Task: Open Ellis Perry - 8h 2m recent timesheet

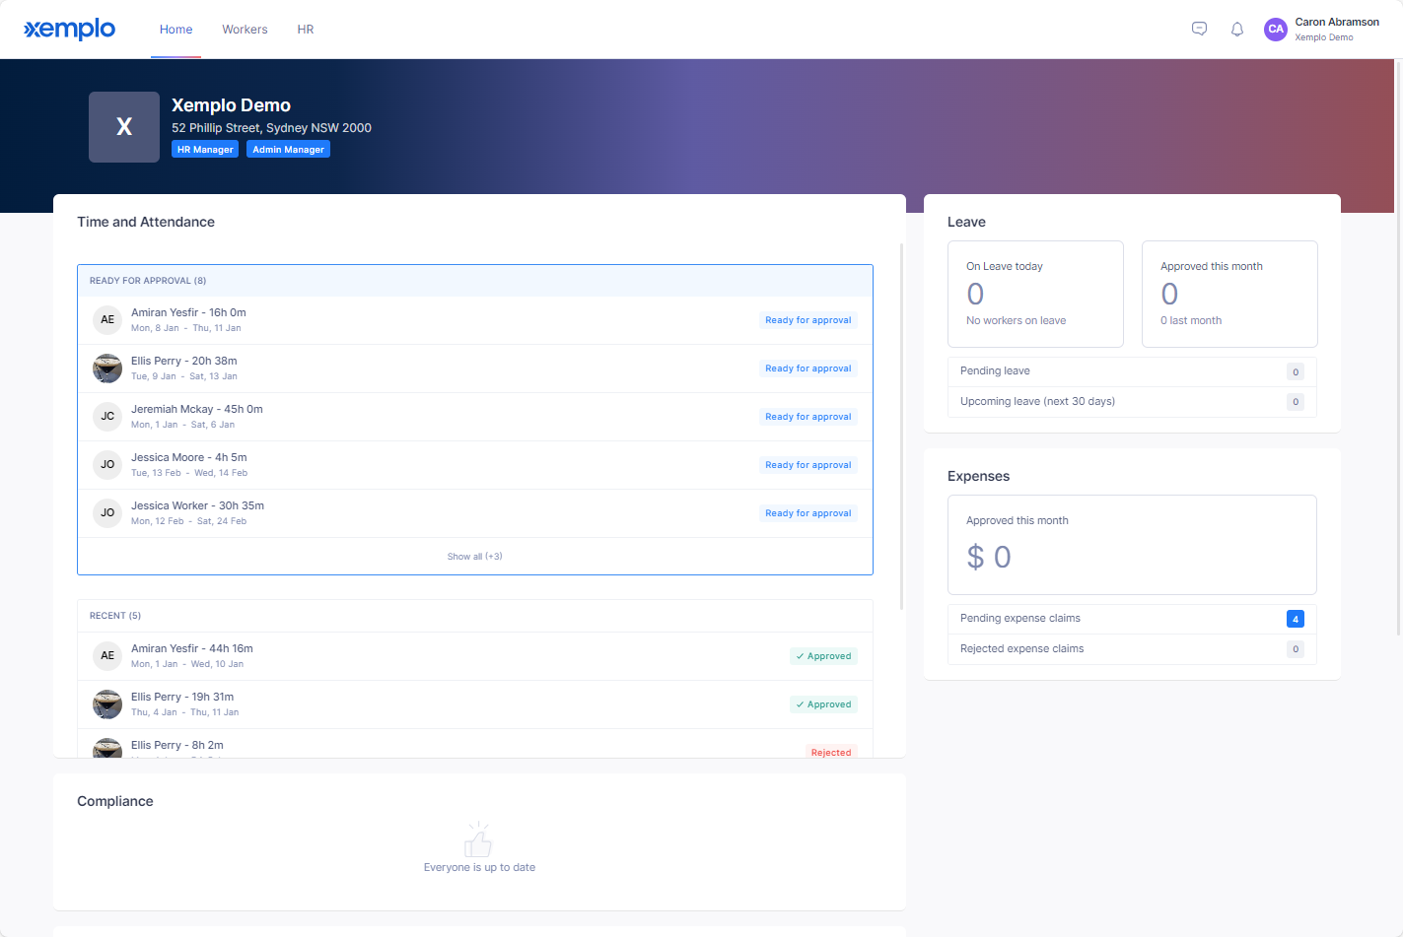Action: pos(475,744)
